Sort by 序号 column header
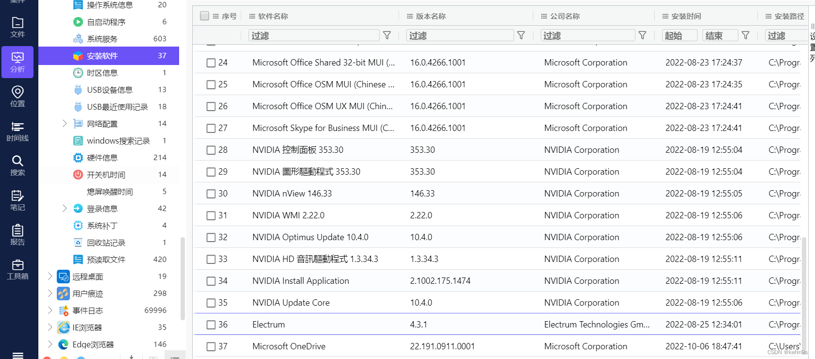 tap(229, 16)
